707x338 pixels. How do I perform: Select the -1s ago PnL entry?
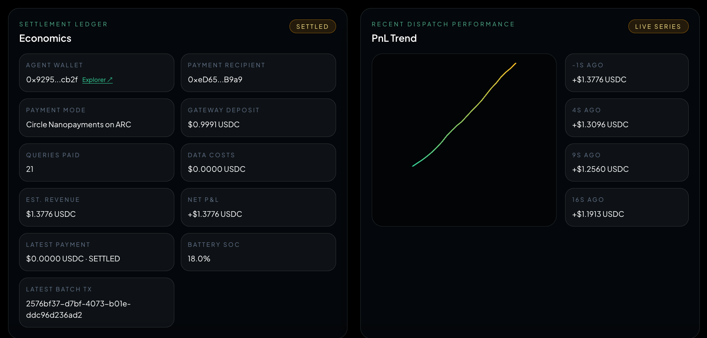[x=627, y=73]
